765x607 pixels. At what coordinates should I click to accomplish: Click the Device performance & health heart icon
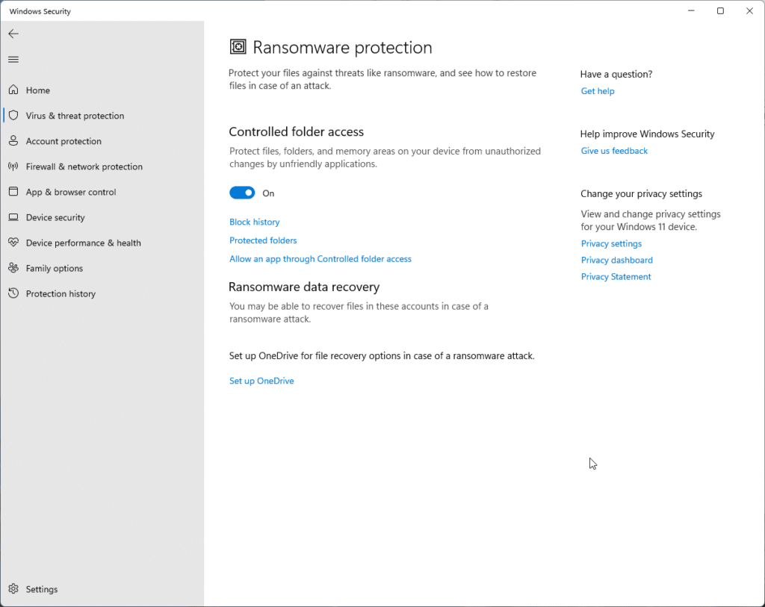pos(13,243)
